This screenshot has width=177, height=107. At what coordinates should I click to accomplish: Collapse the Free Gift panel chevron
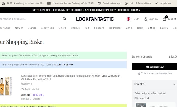click(174, 84)
